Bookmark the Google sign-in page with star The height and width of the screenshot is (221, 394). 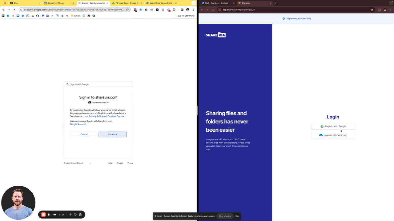point(127,10)
